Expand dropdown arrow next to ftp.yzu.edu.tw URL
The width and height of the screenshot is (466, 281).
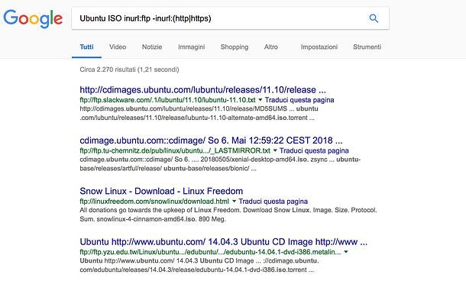coord(346,252)
